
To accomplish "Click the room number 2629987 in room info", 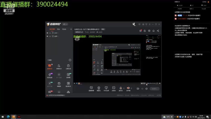I will coord(93,32).
